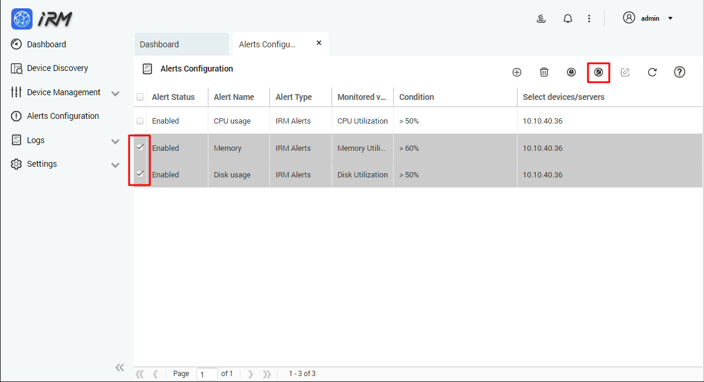The height and width of the screenshot is (382, 704).
Task: Go to last page using pagination arrows
Action: point(267,373)
